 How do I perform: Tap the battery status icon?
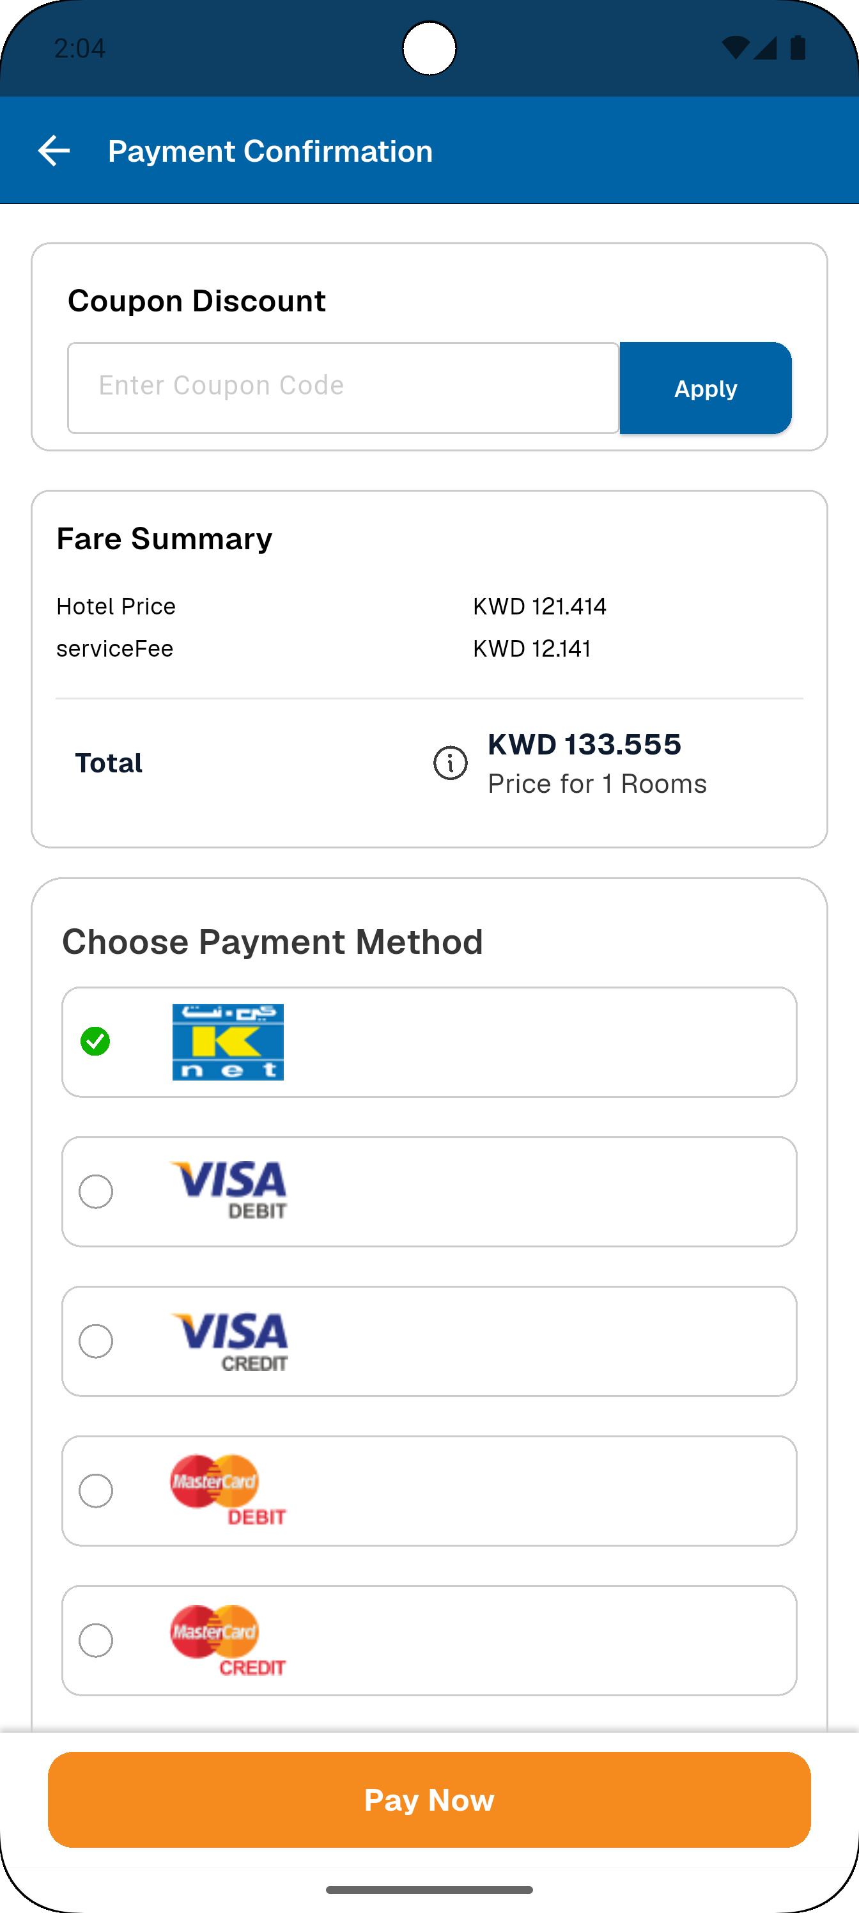coord(798,48)
